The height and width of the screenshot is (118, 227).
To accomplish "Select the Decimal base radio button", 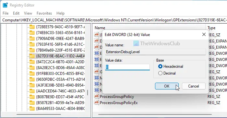I will tap(160, 73).
